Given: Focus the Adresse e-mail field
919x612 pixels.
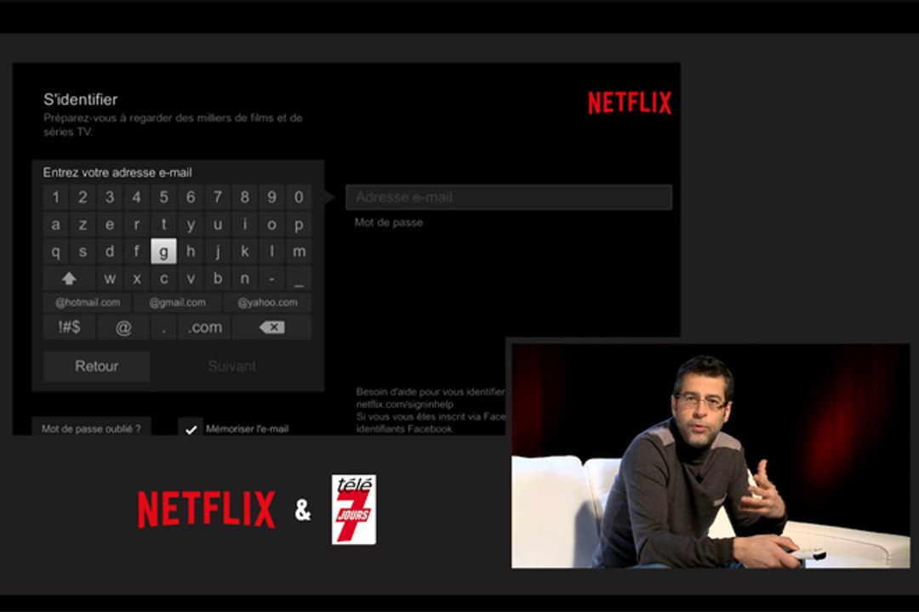Looking at the screenshot, I should [509, 197].
